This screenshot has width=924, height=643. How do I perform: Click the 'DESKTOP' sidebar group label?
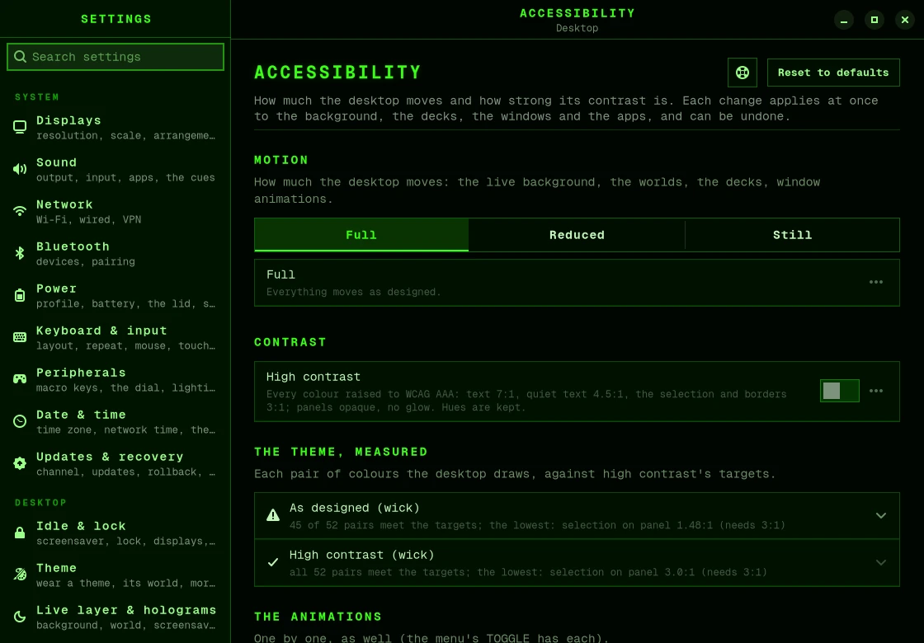tap(40, 503)
